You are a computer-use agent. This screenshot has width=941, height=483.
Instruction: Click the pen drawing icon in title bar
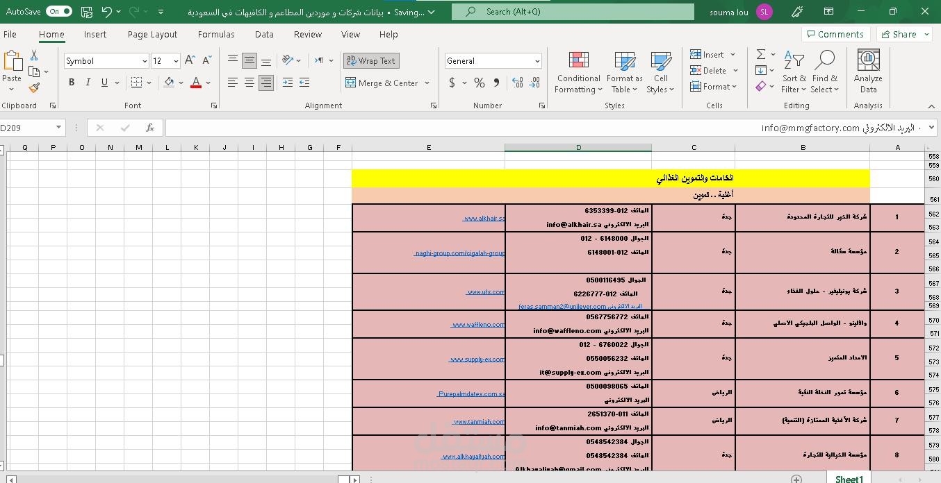(797, 12)
